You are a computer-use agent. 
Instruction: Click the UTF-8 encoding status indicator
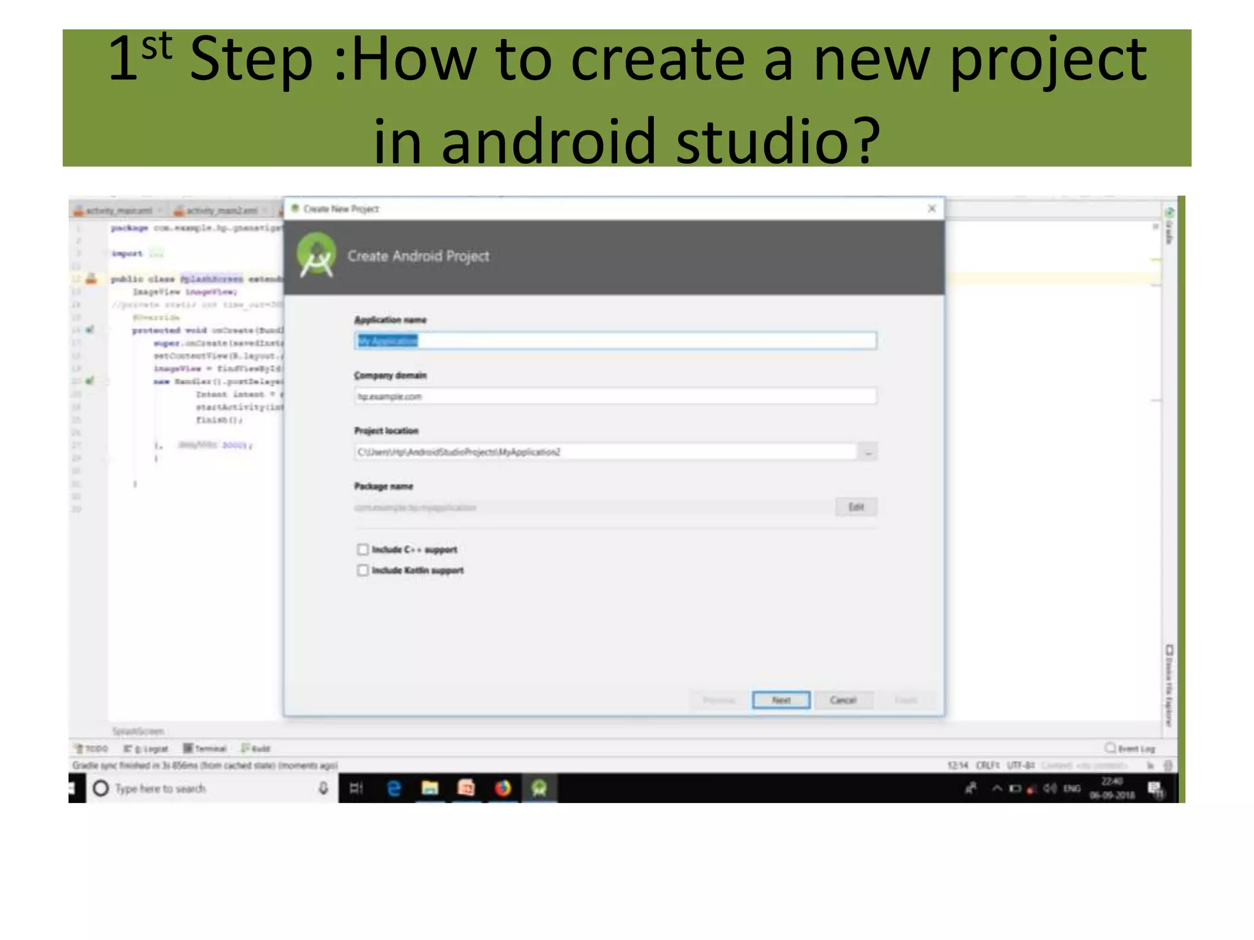(x=1021, y=766)
